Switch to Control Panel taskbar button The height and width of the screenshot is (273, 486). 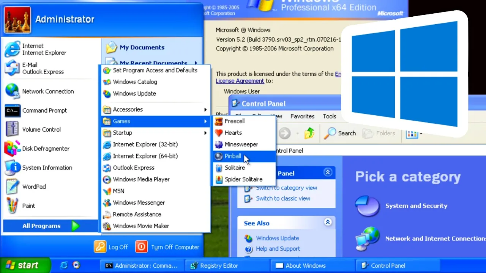(x=398, y=266)
